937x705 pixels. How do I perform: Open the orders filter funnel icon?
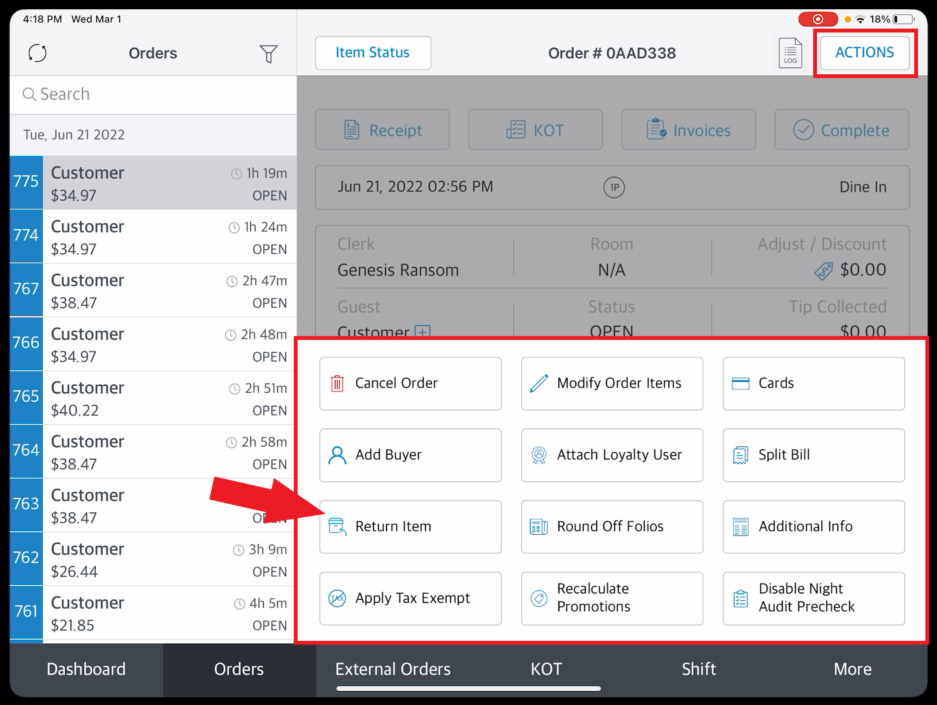(x=268, y=54)
